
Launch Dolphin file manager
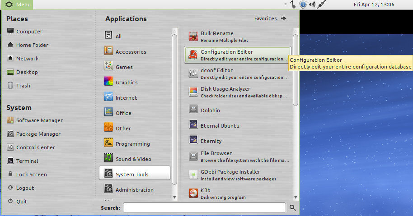point(238,110)
